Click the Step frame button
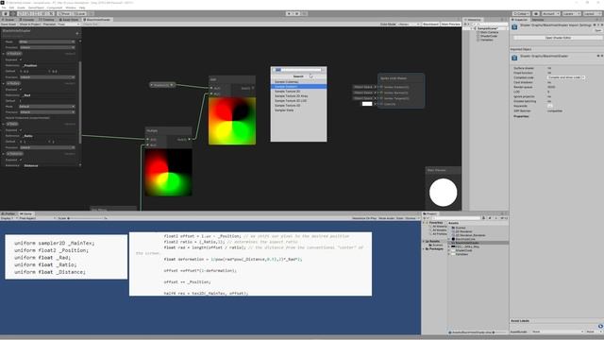 pos(304,13)
